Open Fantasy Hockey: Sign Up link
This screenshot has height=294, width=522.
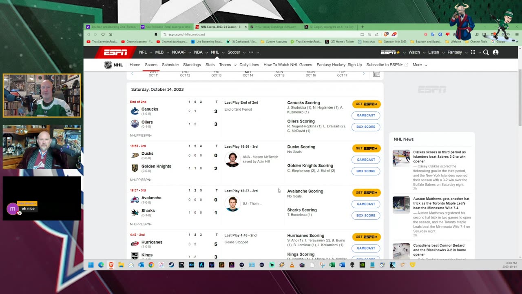(x=339, y=65)
